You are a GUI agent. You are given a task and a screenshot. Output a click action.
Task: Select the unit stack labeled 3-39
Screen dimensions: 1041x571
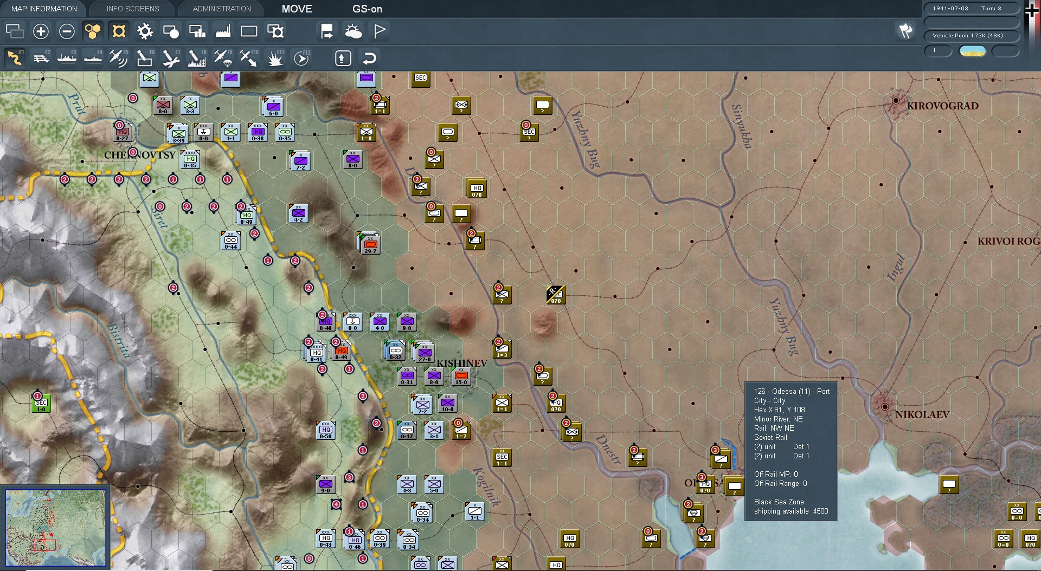[178, 133]
